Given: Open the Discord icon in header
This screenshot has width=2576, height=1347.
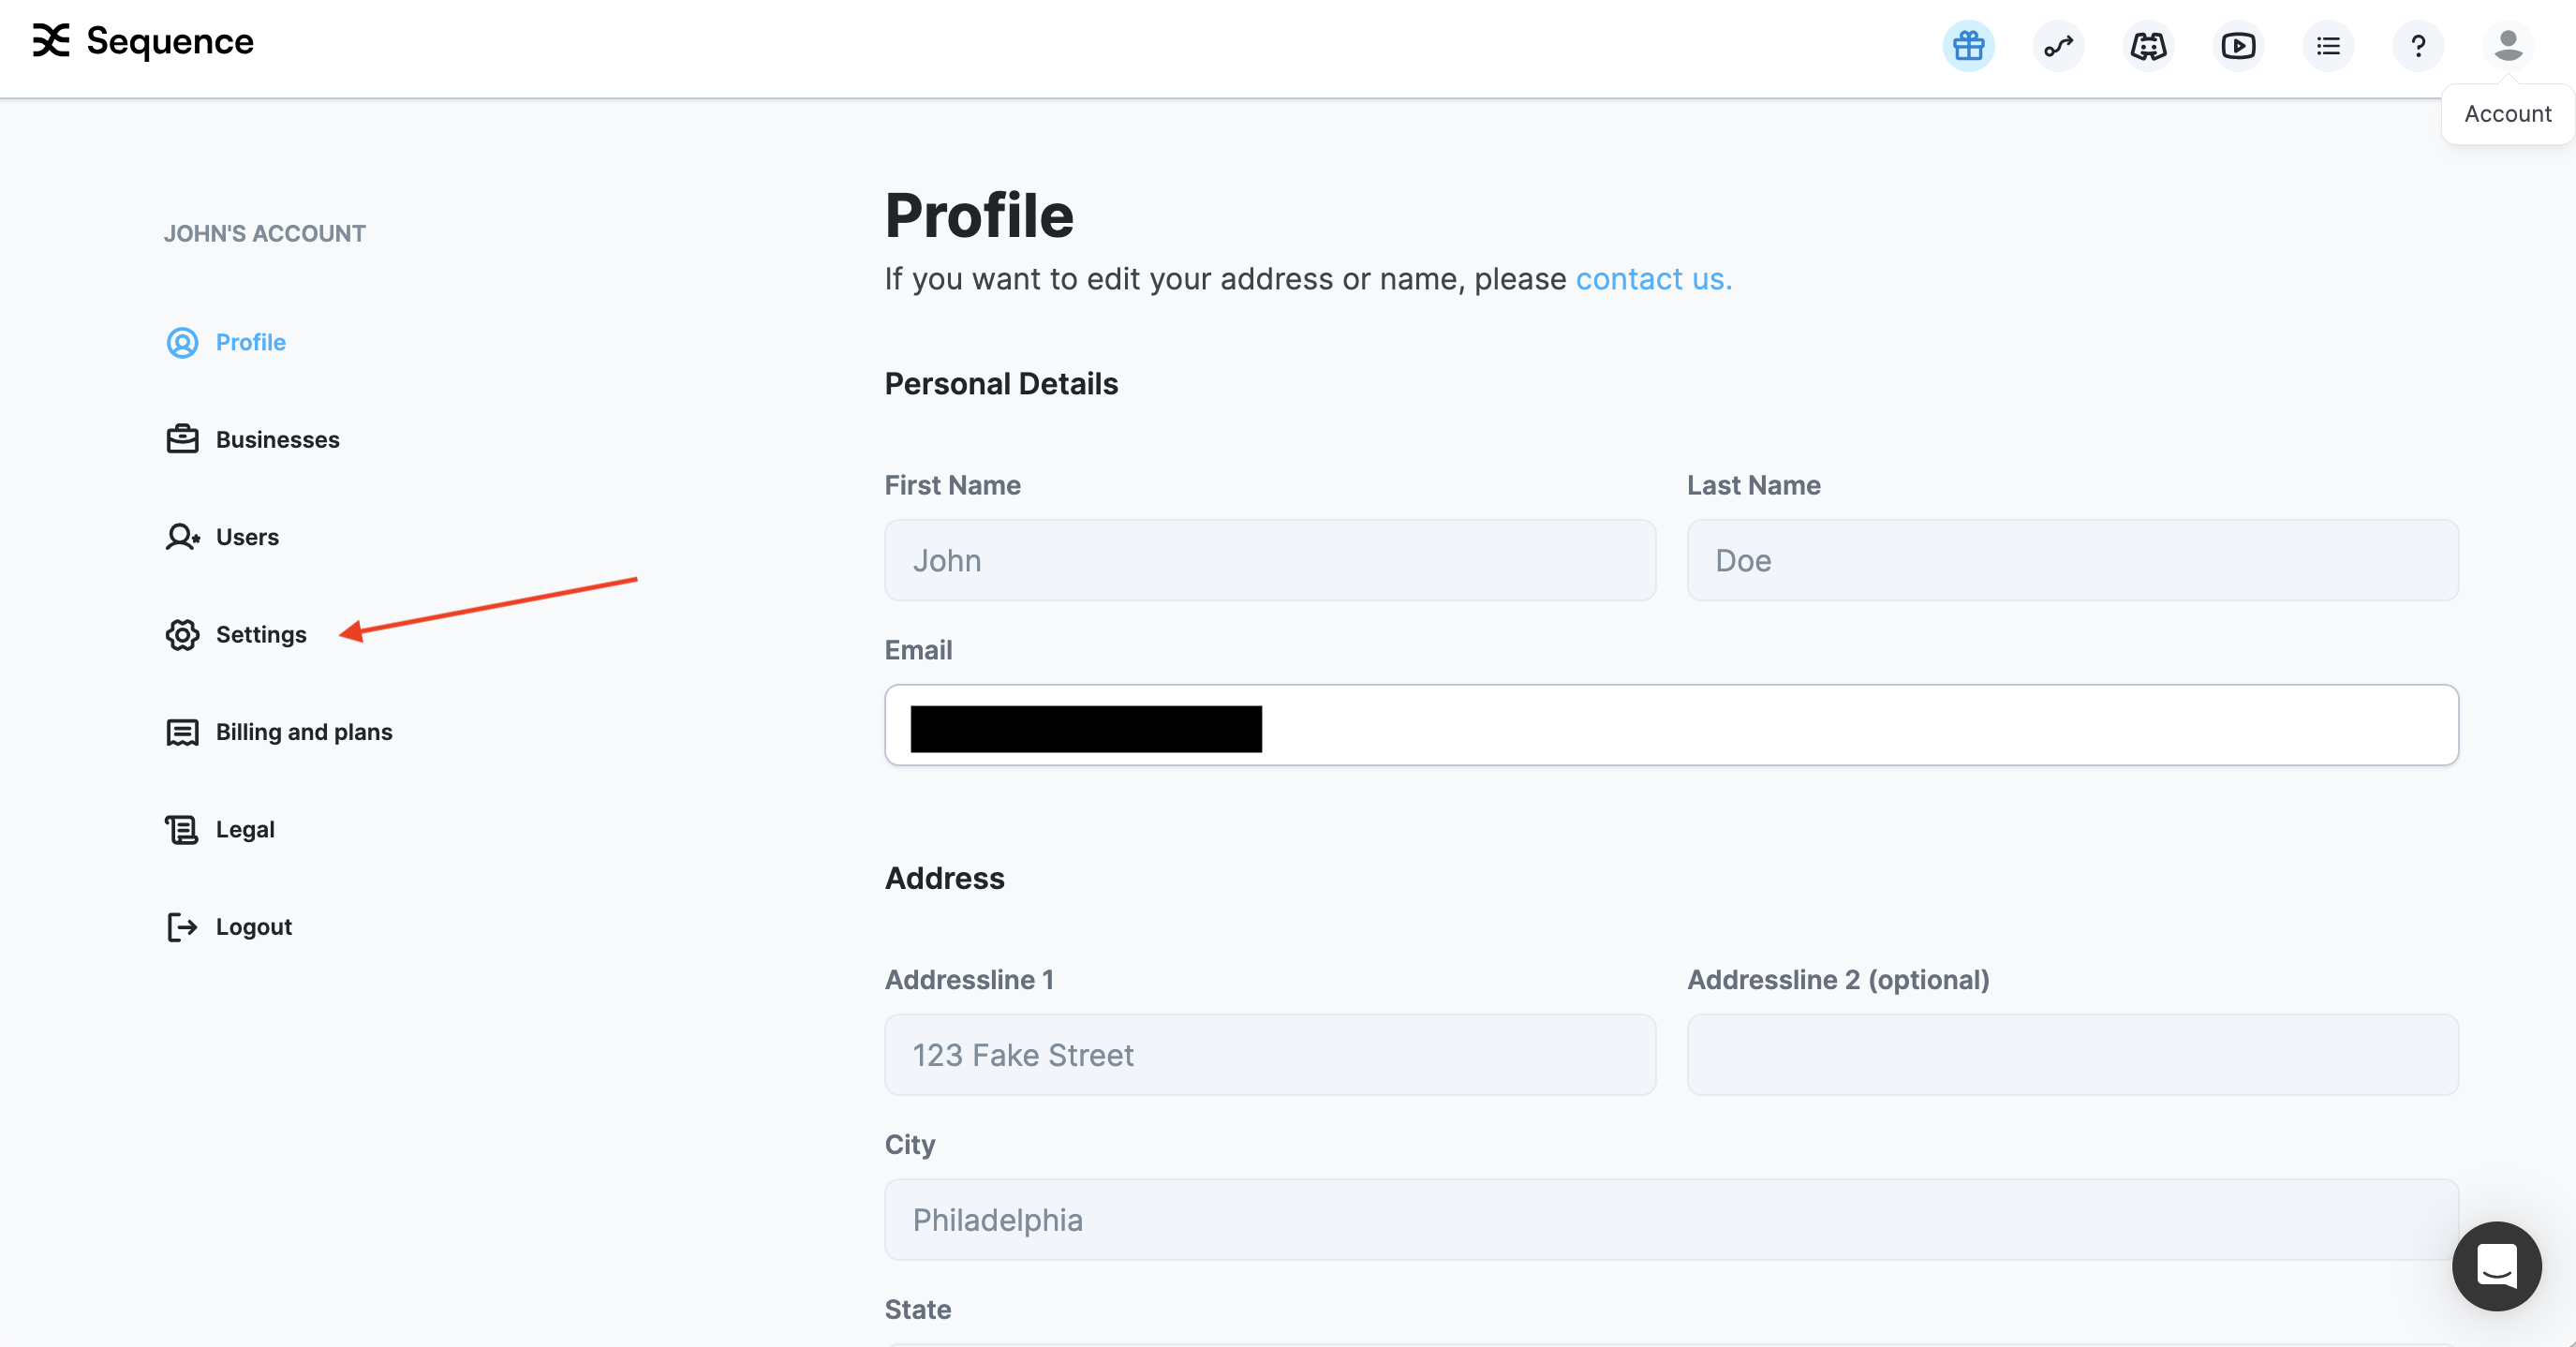Looking at the screenshot, I should (x=2148, y=46).
